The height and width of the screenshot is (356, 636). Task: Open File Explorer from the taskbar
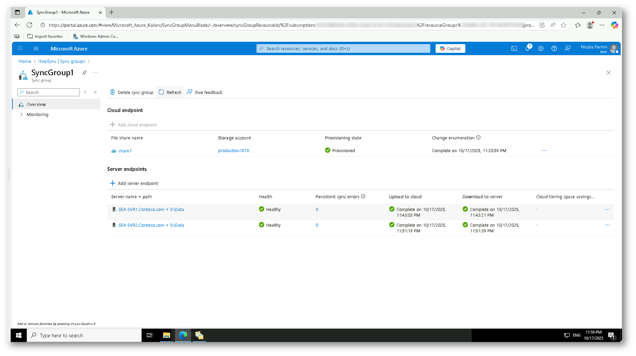tap(166, 335)
